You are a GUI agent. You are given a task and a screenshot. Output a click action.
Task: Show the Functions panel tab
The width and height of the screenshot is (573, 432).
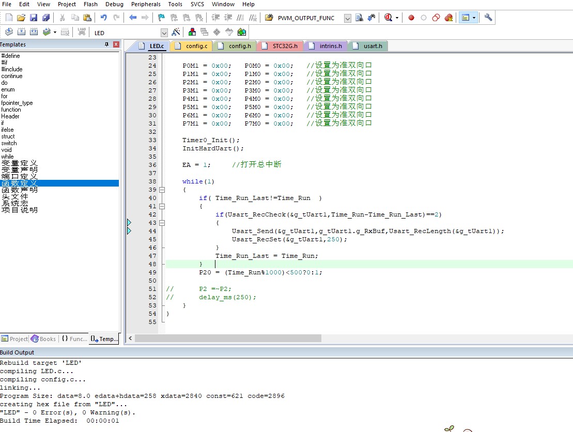tap(74, 339)
